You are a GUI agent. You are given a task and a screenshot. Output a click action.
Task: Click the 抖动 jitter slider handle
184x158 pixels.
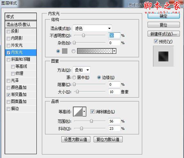point(81,128)
